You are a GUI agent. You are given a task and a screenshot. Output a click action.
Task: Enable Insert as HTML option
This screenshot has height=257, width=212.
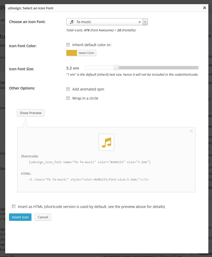coord(13,206)
